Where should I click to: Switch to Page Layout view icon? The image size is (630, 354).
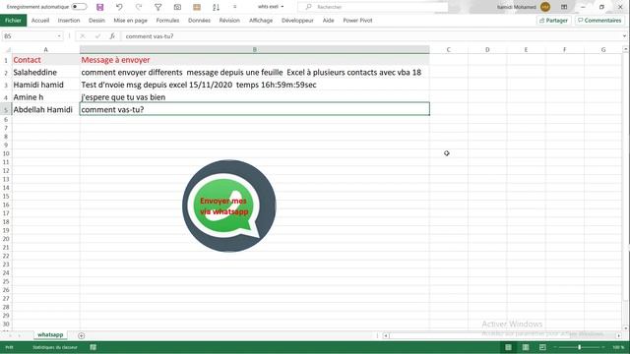click(526, 347)
